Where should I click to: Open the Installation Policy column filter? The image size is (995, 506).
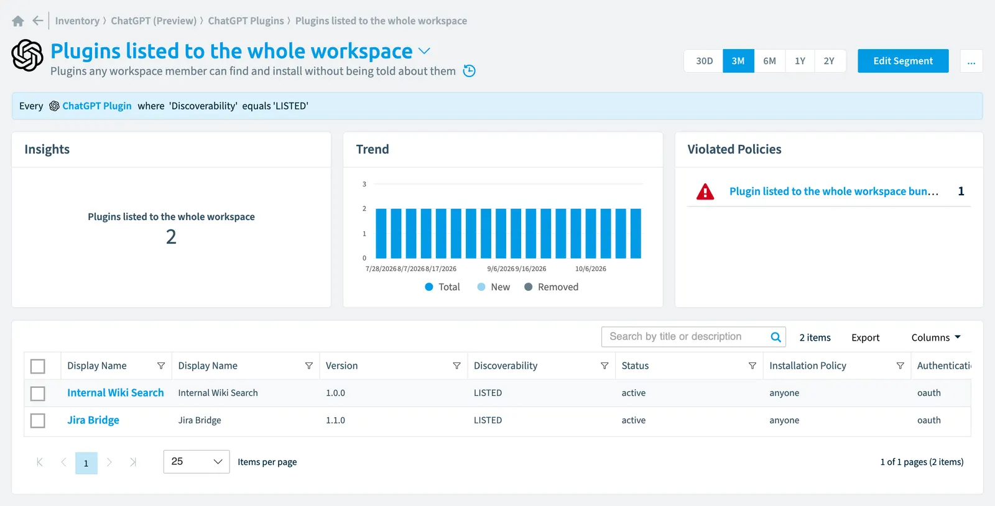tap(900, 366)
